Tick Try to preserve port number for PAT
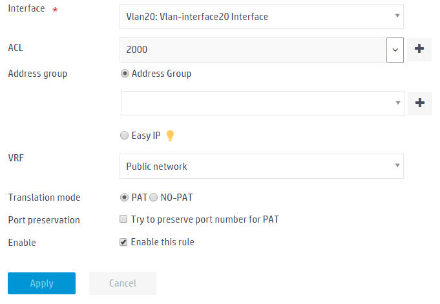Image resolution: width=440 pixels, height=304 pixels. (123, 219)
